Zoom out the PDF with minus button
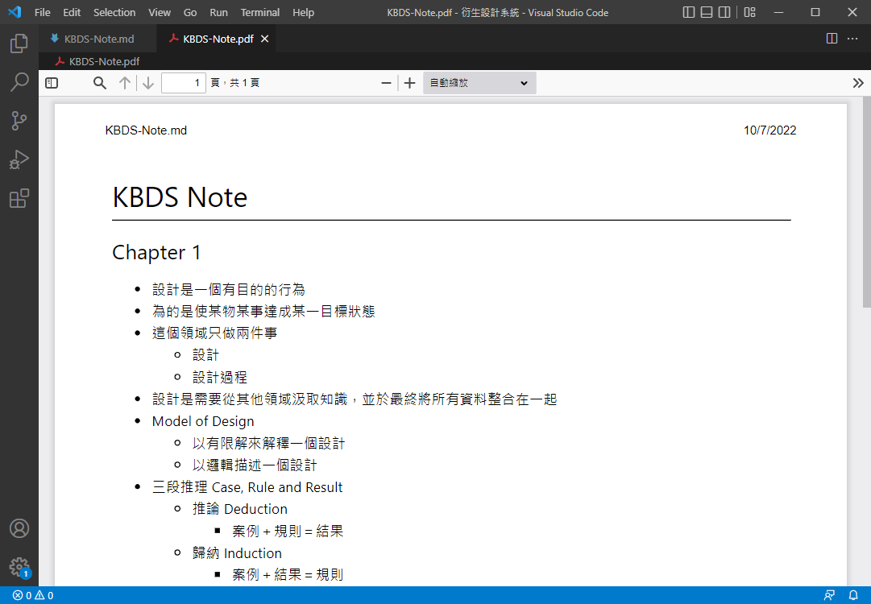 [387, 83]
